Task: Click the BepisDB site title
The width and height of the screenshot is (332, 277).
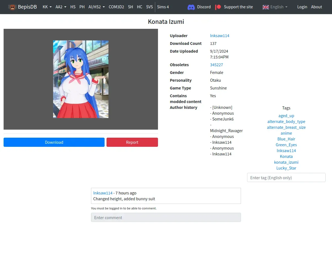Action: 27,7
